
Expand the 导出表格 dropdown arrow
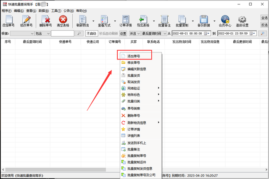point(154,21)
